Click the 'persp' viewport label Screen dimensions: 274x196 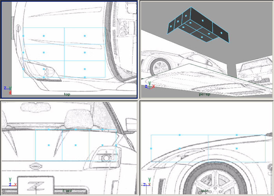204,94
